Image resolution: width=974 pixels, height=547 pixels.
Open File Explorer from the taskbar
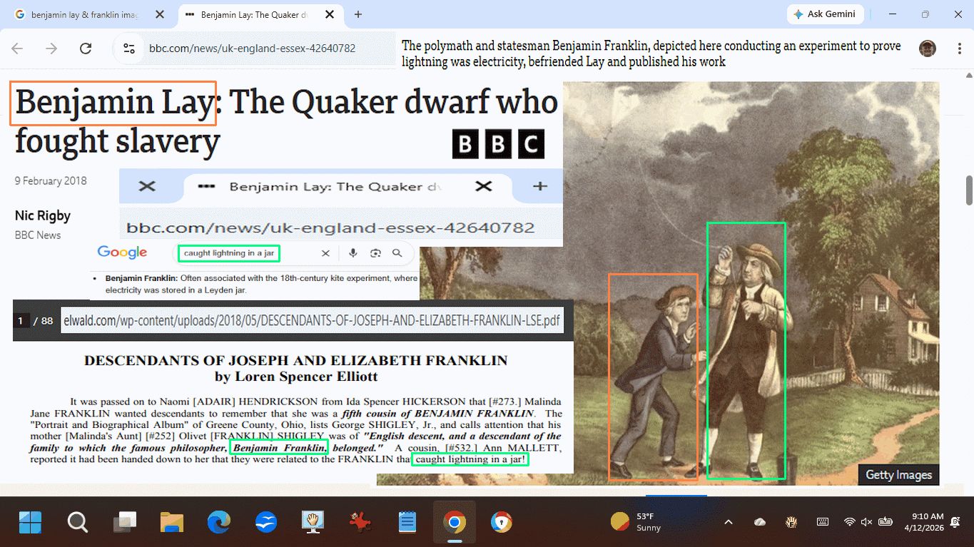point(172,523)
